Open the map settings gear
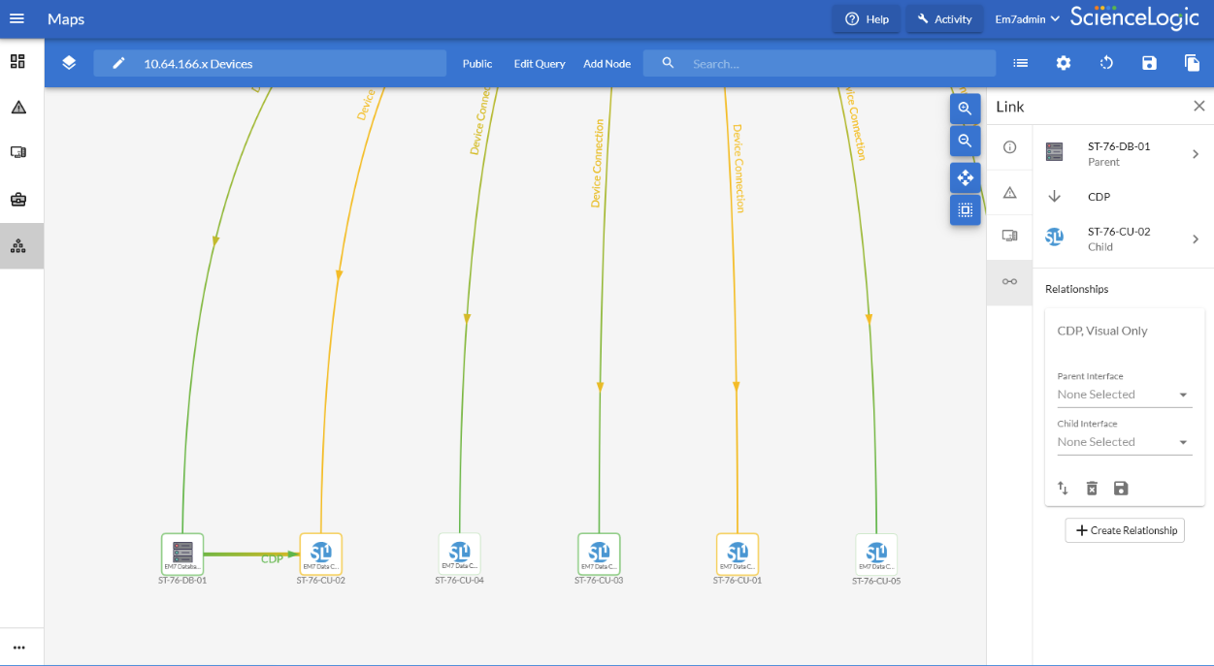1214x666 pixels. point(1064,63)
